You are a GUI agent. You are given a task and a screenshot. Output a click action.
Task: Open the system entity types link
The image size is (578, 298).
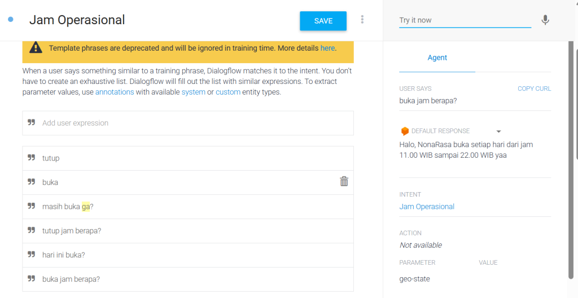coord(193,92)
